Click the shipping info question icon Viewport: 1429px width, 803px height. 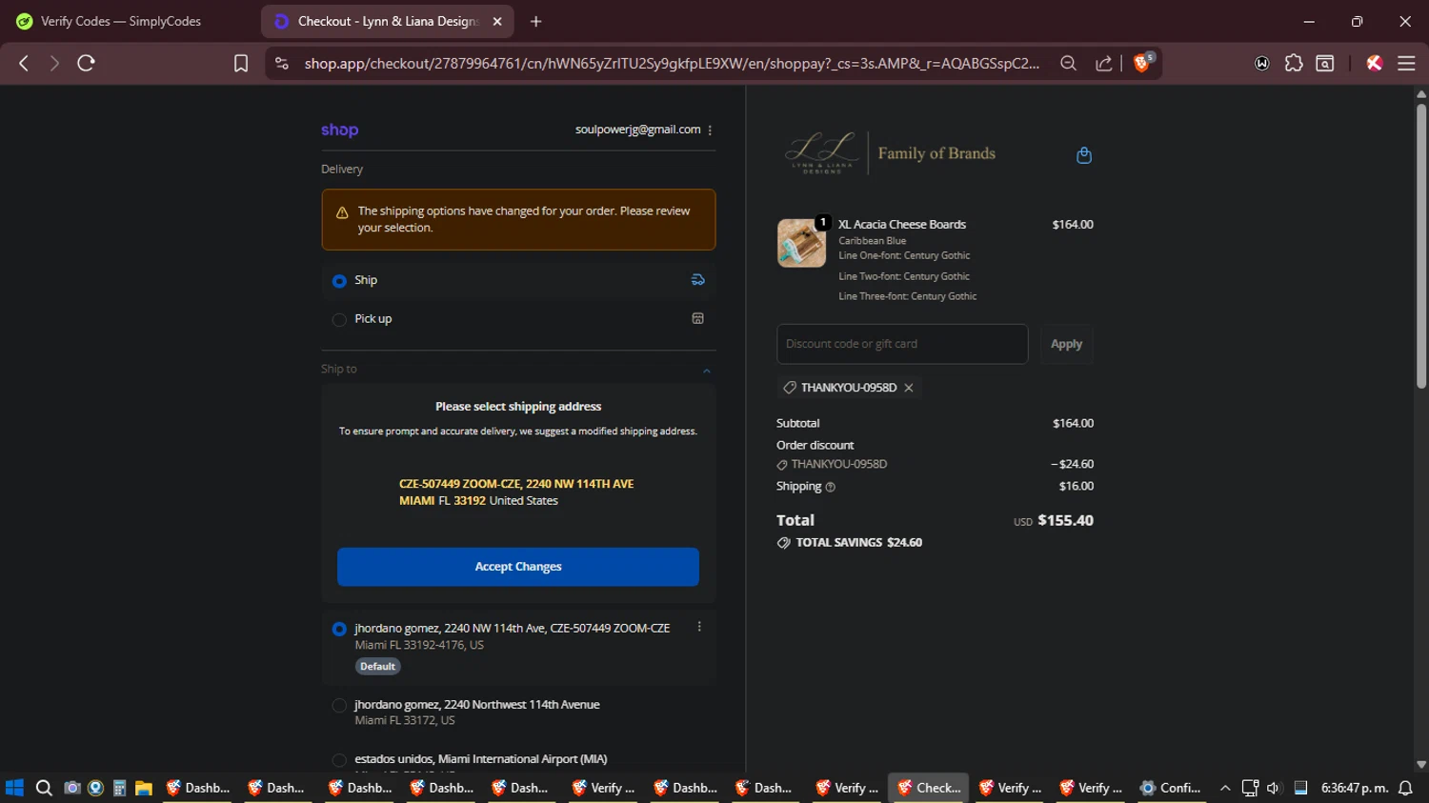(x=830, y=487)
